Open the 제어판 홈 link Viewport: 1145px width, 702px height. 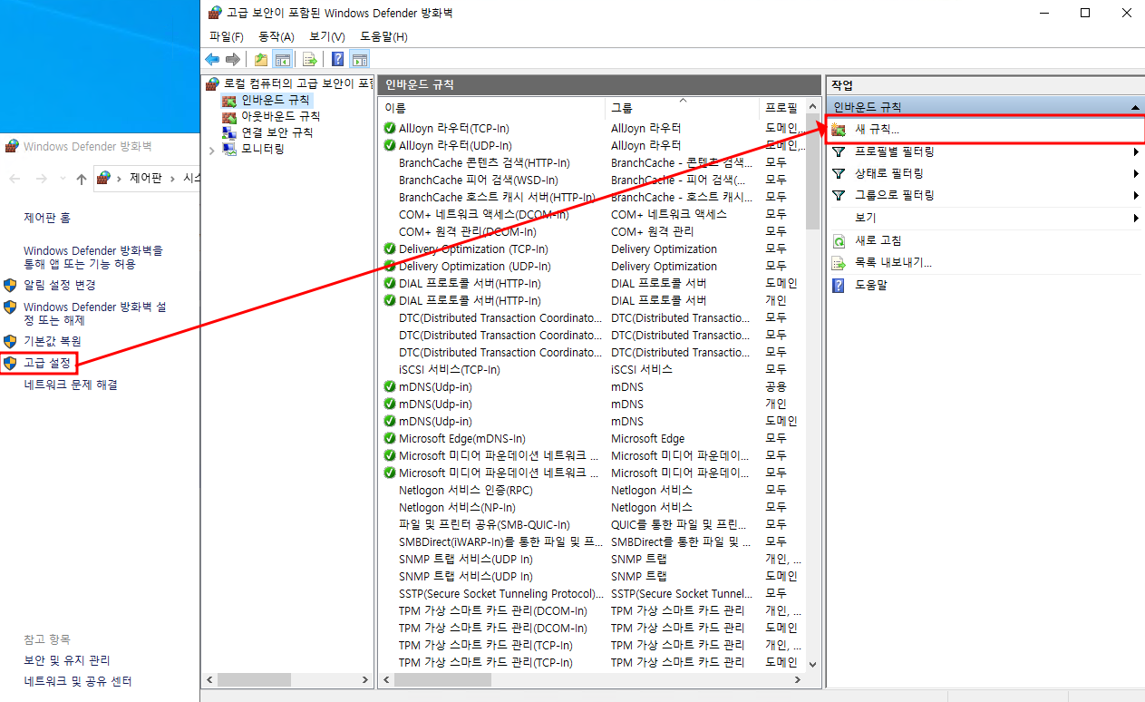click(x=47, y=218)
